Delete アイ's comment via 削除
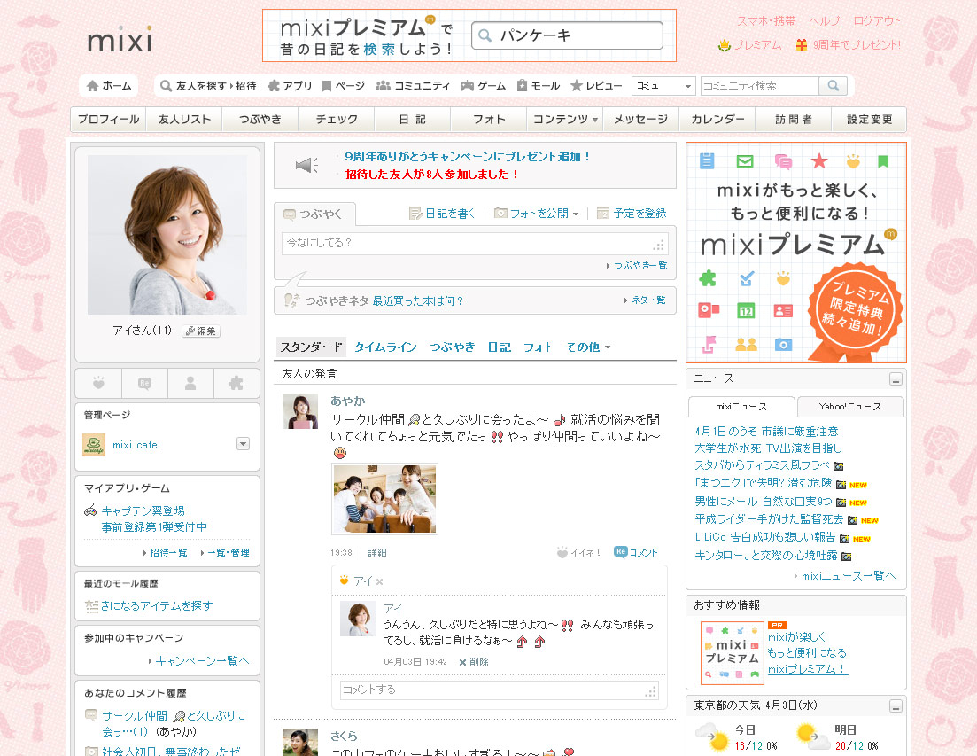The height and width of the screenshot is (756, 977). click(x=474, y=662)
